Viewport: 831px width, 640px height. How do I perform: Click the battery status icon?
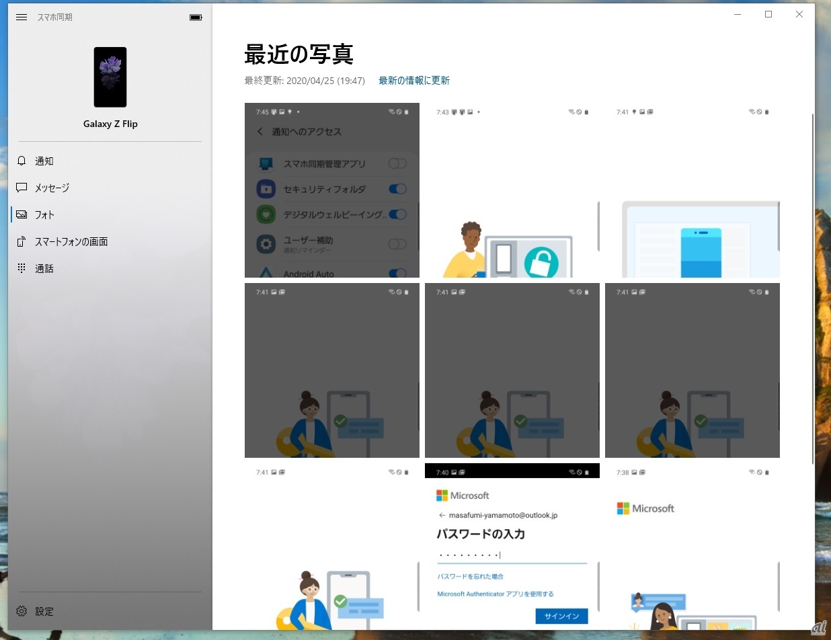point(196,17)
